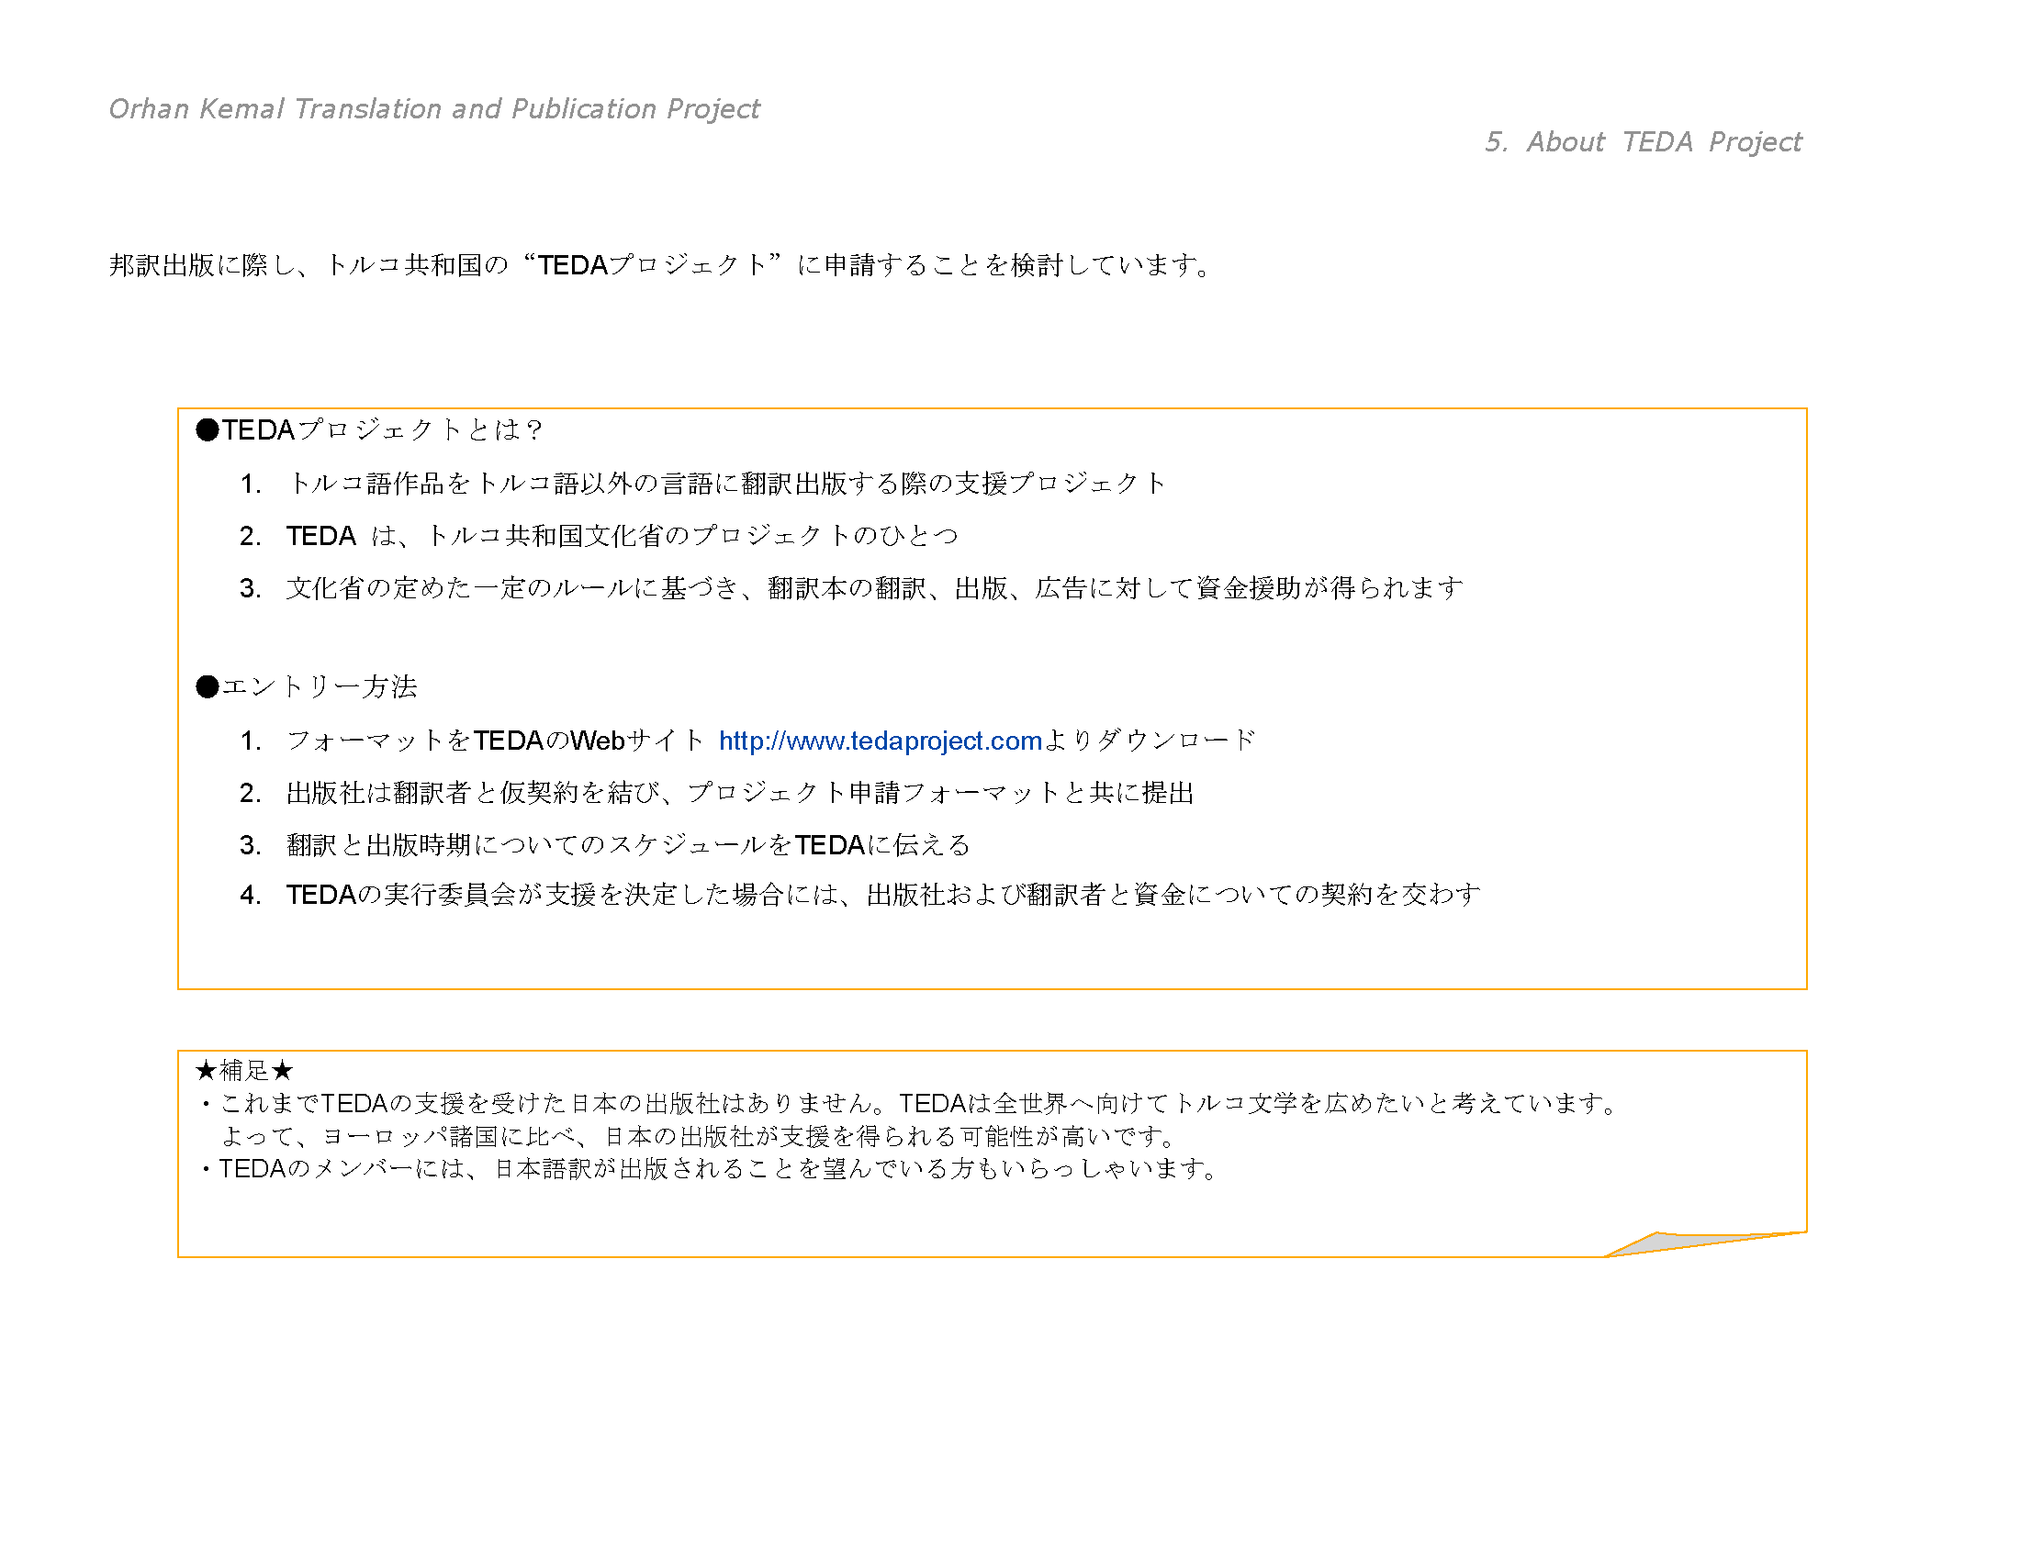The width and height of the screenshot is (2020, 1560).
Task: Click list item '翻訳と出版時期についてのスケジュールをTEDAに伝える'
Action: click(x=628, y=846)
